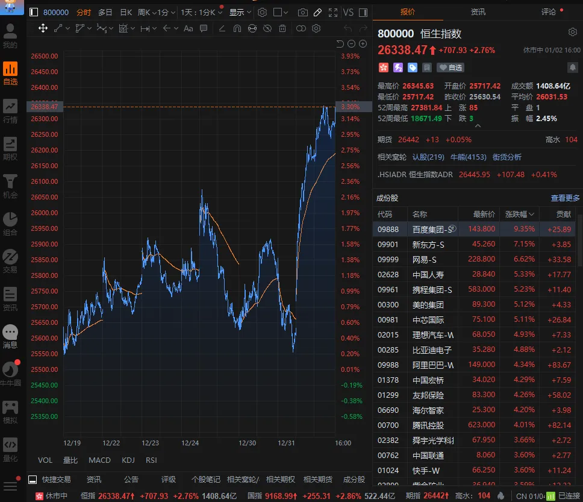Toggle the 量比 indicator
The height and width of the screenshot is (502, 583).
click(x=70, y=460)
